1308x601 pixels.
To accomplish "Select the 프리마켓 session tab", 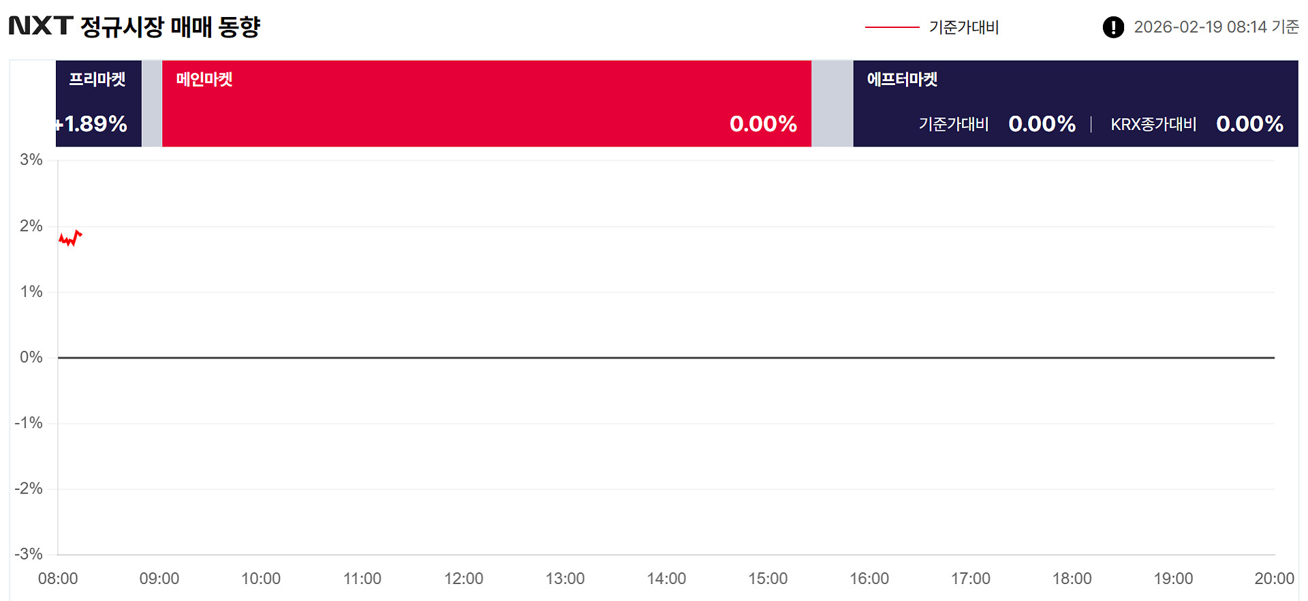I will tap(97, 80).
